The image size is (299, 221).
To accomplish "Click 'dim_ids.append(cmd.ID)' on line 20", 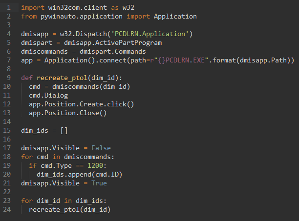I will 79,175.
